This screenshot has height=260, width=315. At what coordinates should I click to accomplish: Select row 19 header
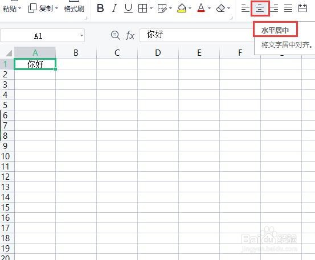(7, 249)
